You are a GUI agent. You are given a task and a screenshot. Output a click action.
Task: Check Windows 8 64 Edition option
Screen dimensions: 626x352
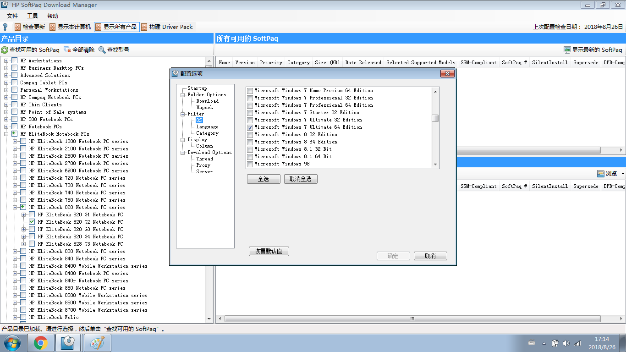pos(250,142)
